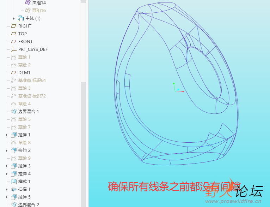Click the 草绘 5 sketch icon
The width and height of the screenshot is (270, 207).
point(14,119)
